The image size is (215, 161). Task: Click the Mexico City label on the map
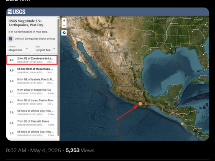pyautogui.click(x=141, y=91)
